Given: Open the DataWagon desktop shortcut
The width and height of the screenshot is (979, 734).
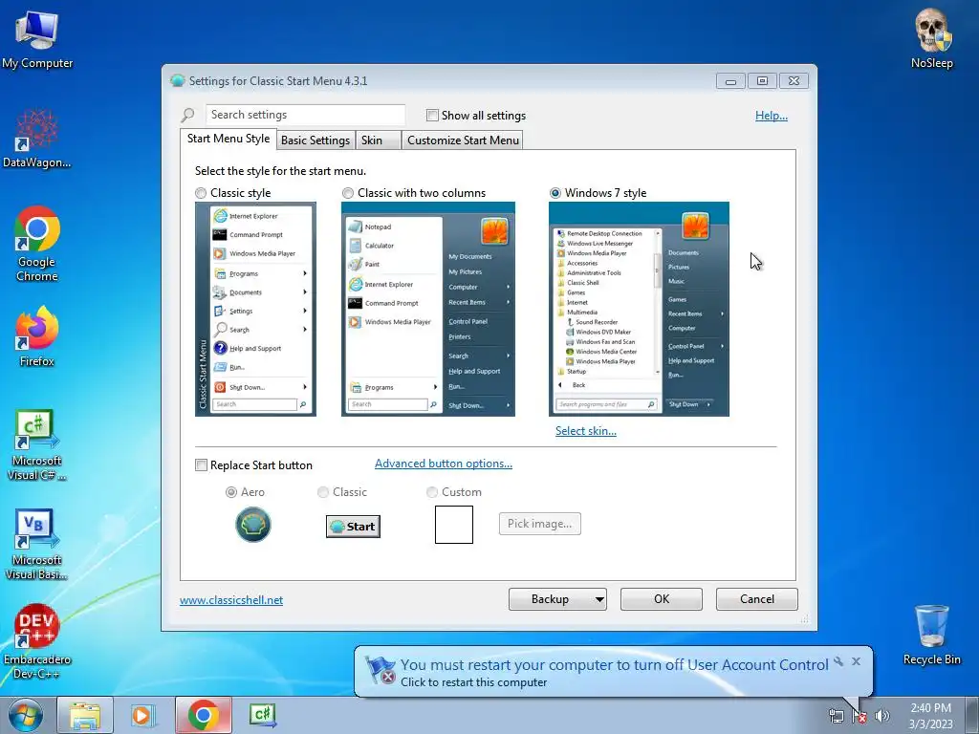Looking at the screenshot, I should 37,139.
